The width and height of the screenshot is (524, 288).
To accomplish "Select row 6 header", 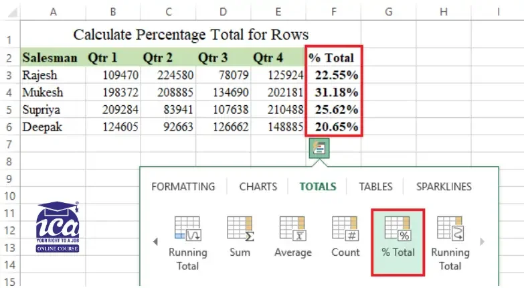I will pyautogui.click(x=9, y=127).
